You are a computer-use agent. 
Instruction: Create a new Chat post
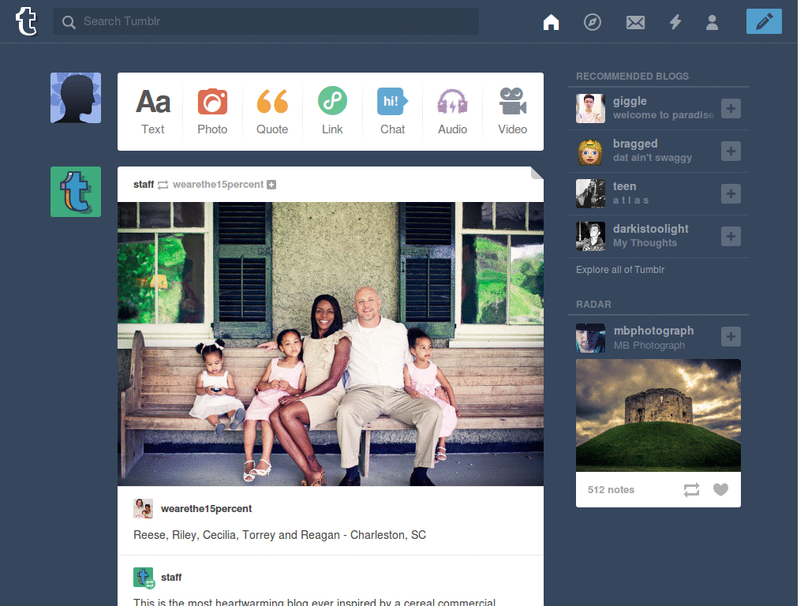(x=392, y=112)
